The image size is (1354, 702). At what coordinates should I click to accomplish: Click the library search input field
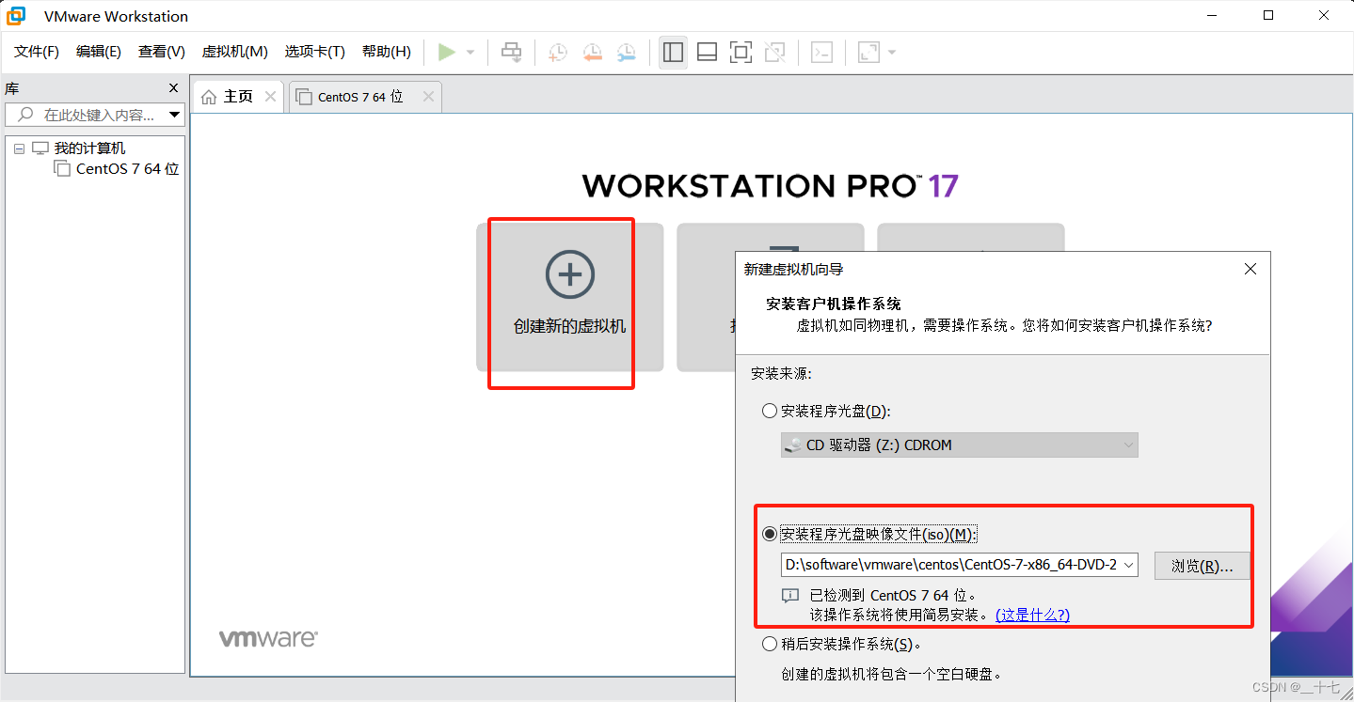click(94, 115)
